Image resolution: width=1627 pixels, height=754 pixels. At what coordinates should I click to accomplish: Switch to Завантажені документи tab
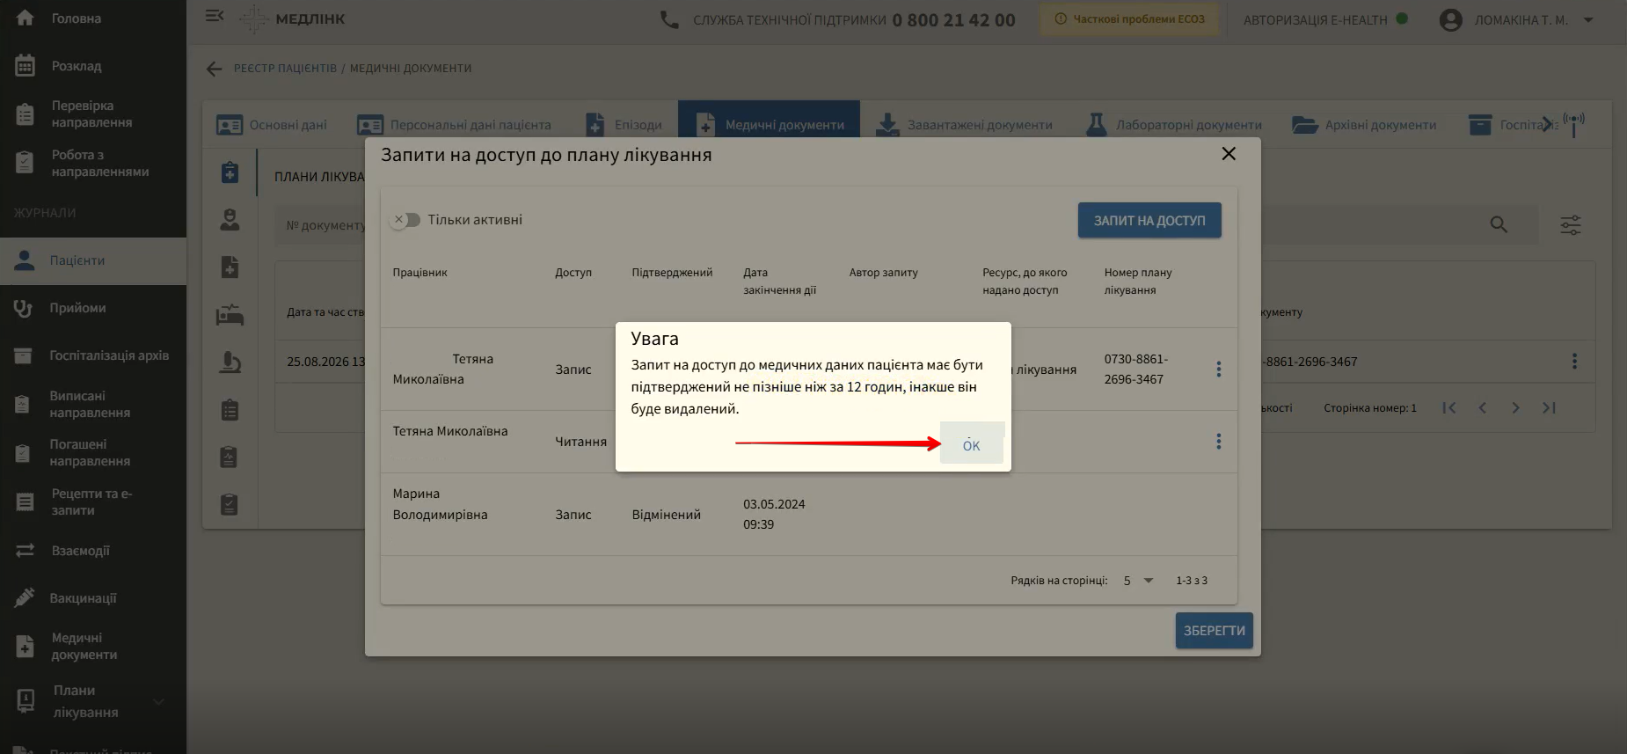point(965,125)
